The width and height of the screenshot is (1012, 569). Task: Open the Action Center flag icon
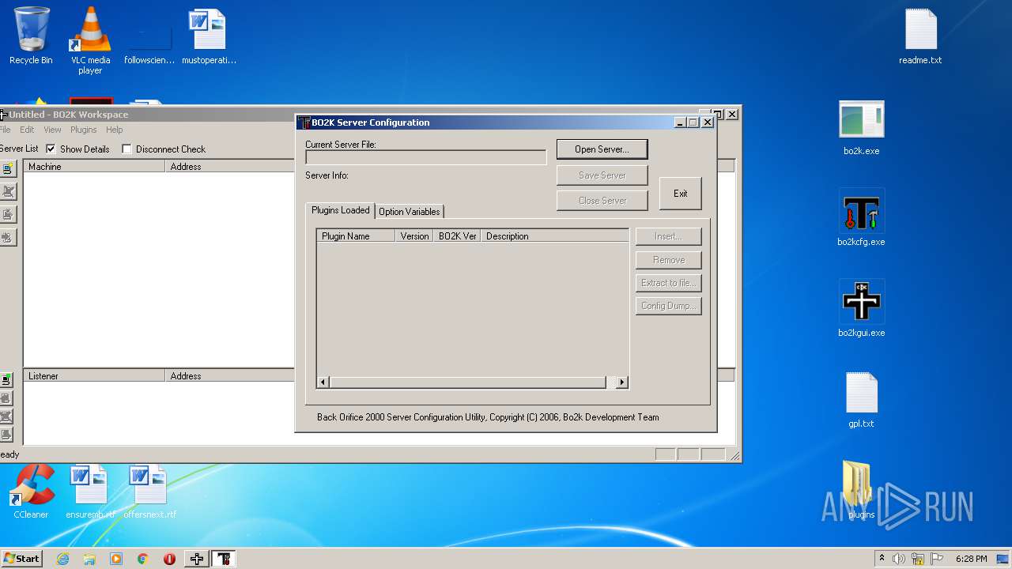point(937,559)
